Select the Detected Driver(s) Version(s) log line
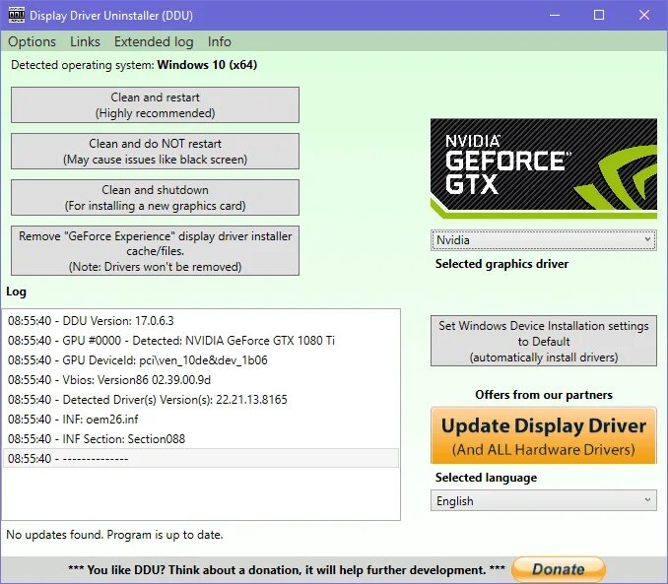The image size is (668, 584). [201, 400]
